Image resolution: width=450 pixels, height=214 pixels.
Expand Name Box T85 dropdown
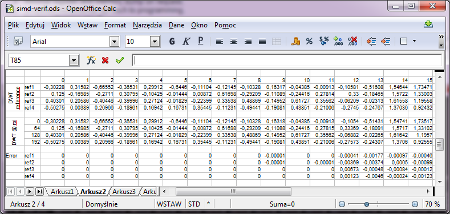(x=74, y=60)
